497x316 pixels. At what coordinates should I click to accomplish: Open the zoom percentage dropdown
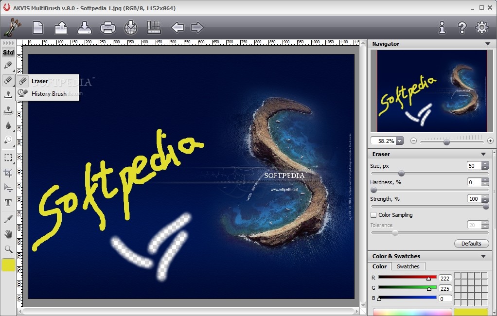click(399, 140)
